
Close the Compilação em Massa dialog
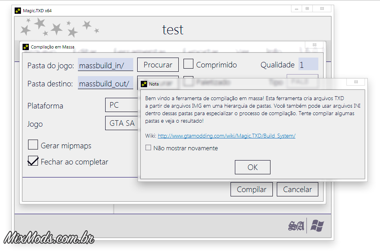tap(314, 45)
